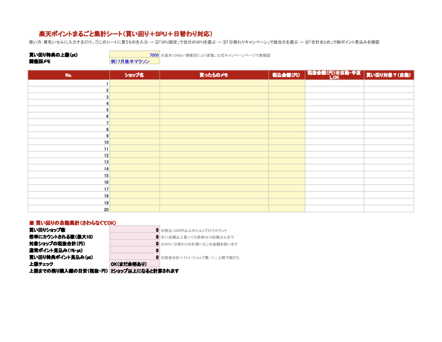Click the No. column header
This screenshot has height=342, width=442.
[69, 75]
